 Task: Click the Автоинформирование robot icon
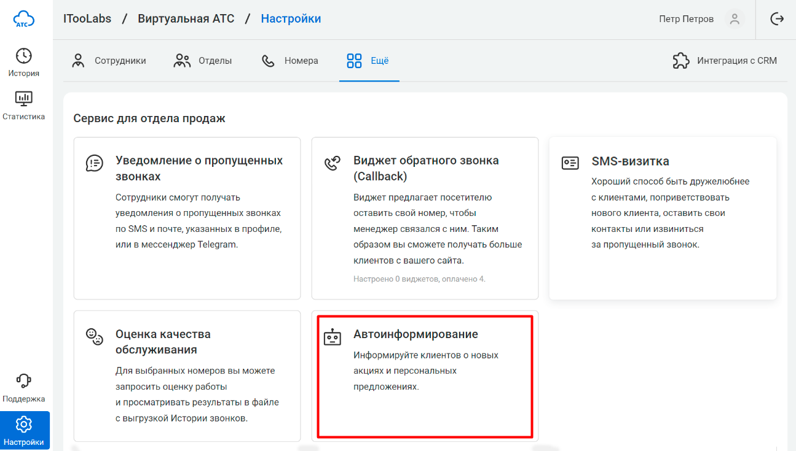pyautogui.click(x=333, y=337)
